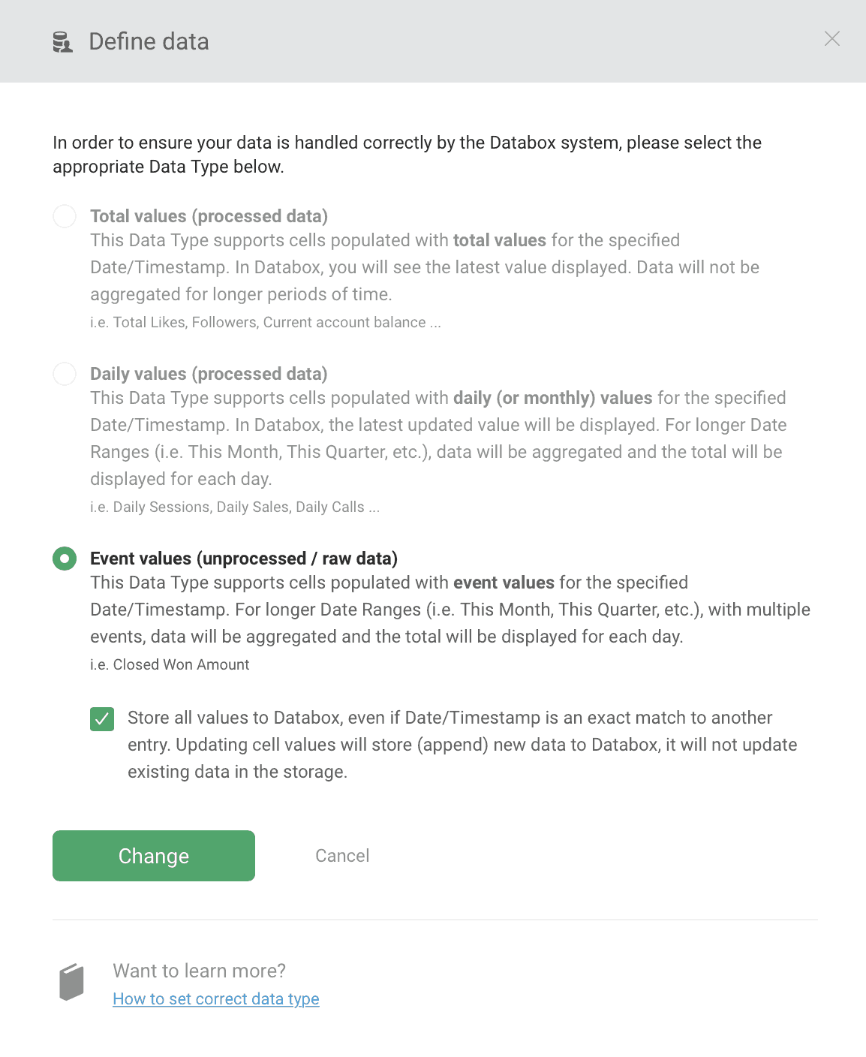The image size is (866, 1057).
Task: Cancel the data type change
Action: 342,856
